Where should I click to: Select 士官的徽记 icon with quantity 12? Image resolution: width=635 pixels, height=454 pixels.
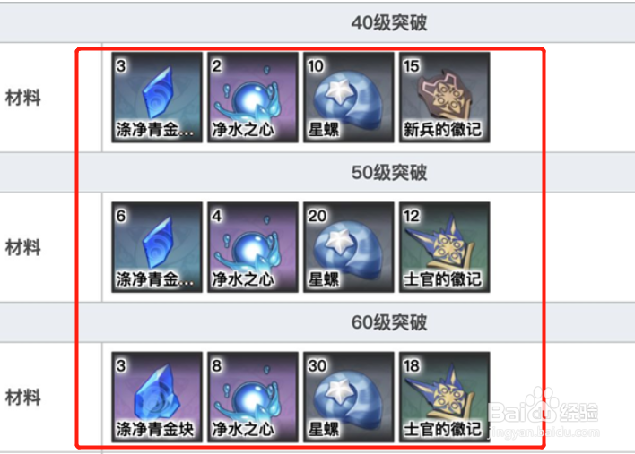(x=445, y=247)
